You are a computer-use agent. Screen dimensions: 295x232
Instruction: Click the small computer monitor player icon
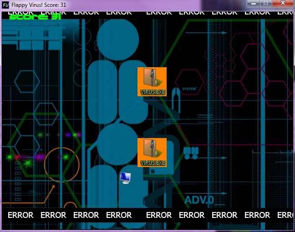[x=125, y=178]
